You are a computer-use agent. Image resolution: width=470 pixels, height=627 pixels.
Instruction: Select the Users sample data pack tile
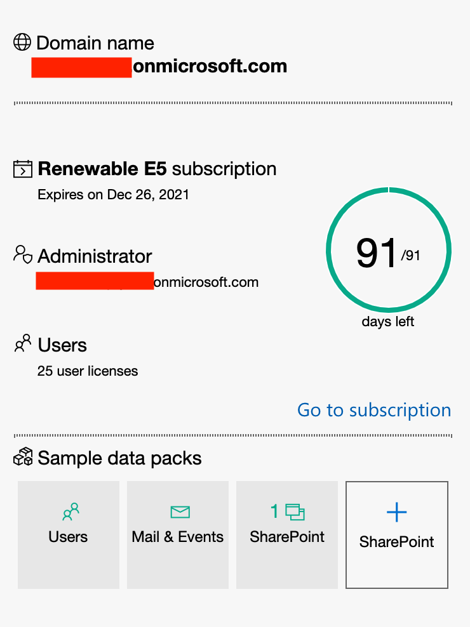(69, 535)
